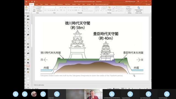Click the Increase Font Size icon

click(61, 7)
